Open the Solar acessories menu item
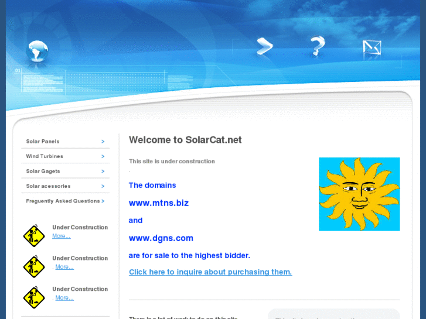 coord(66,186)
